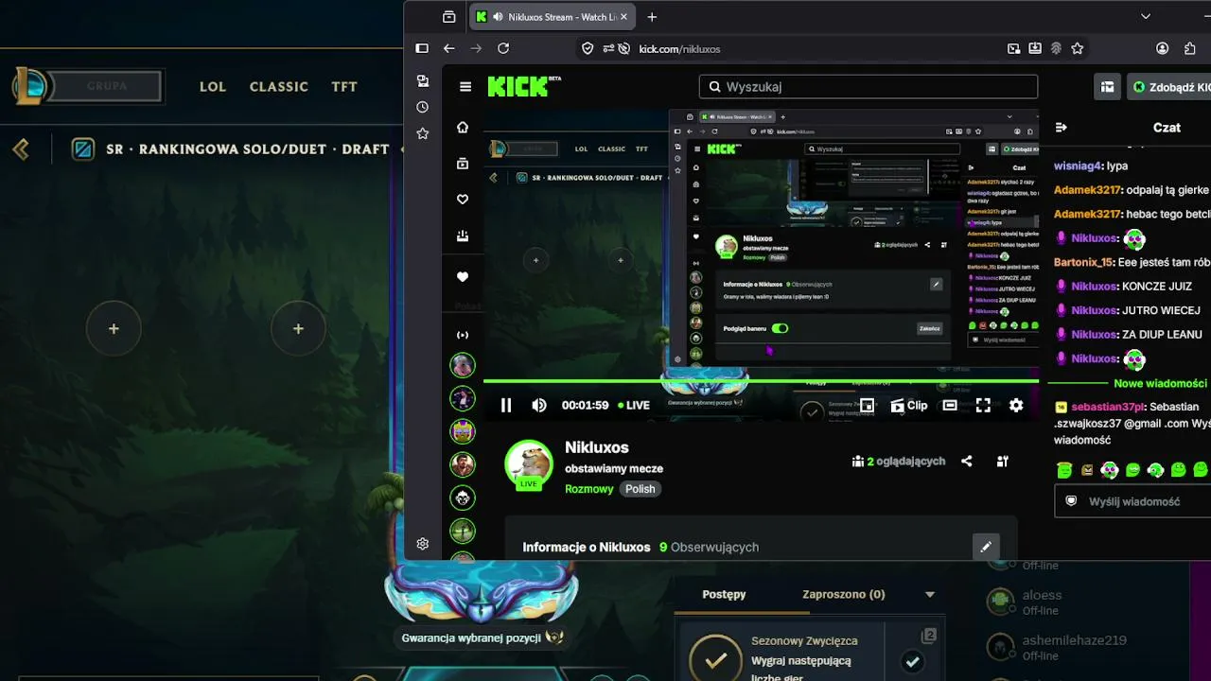This screenshot has height=681, width=1211.
Task: Open the chat identity shield icon
Action: click(x=1071, y=501)
